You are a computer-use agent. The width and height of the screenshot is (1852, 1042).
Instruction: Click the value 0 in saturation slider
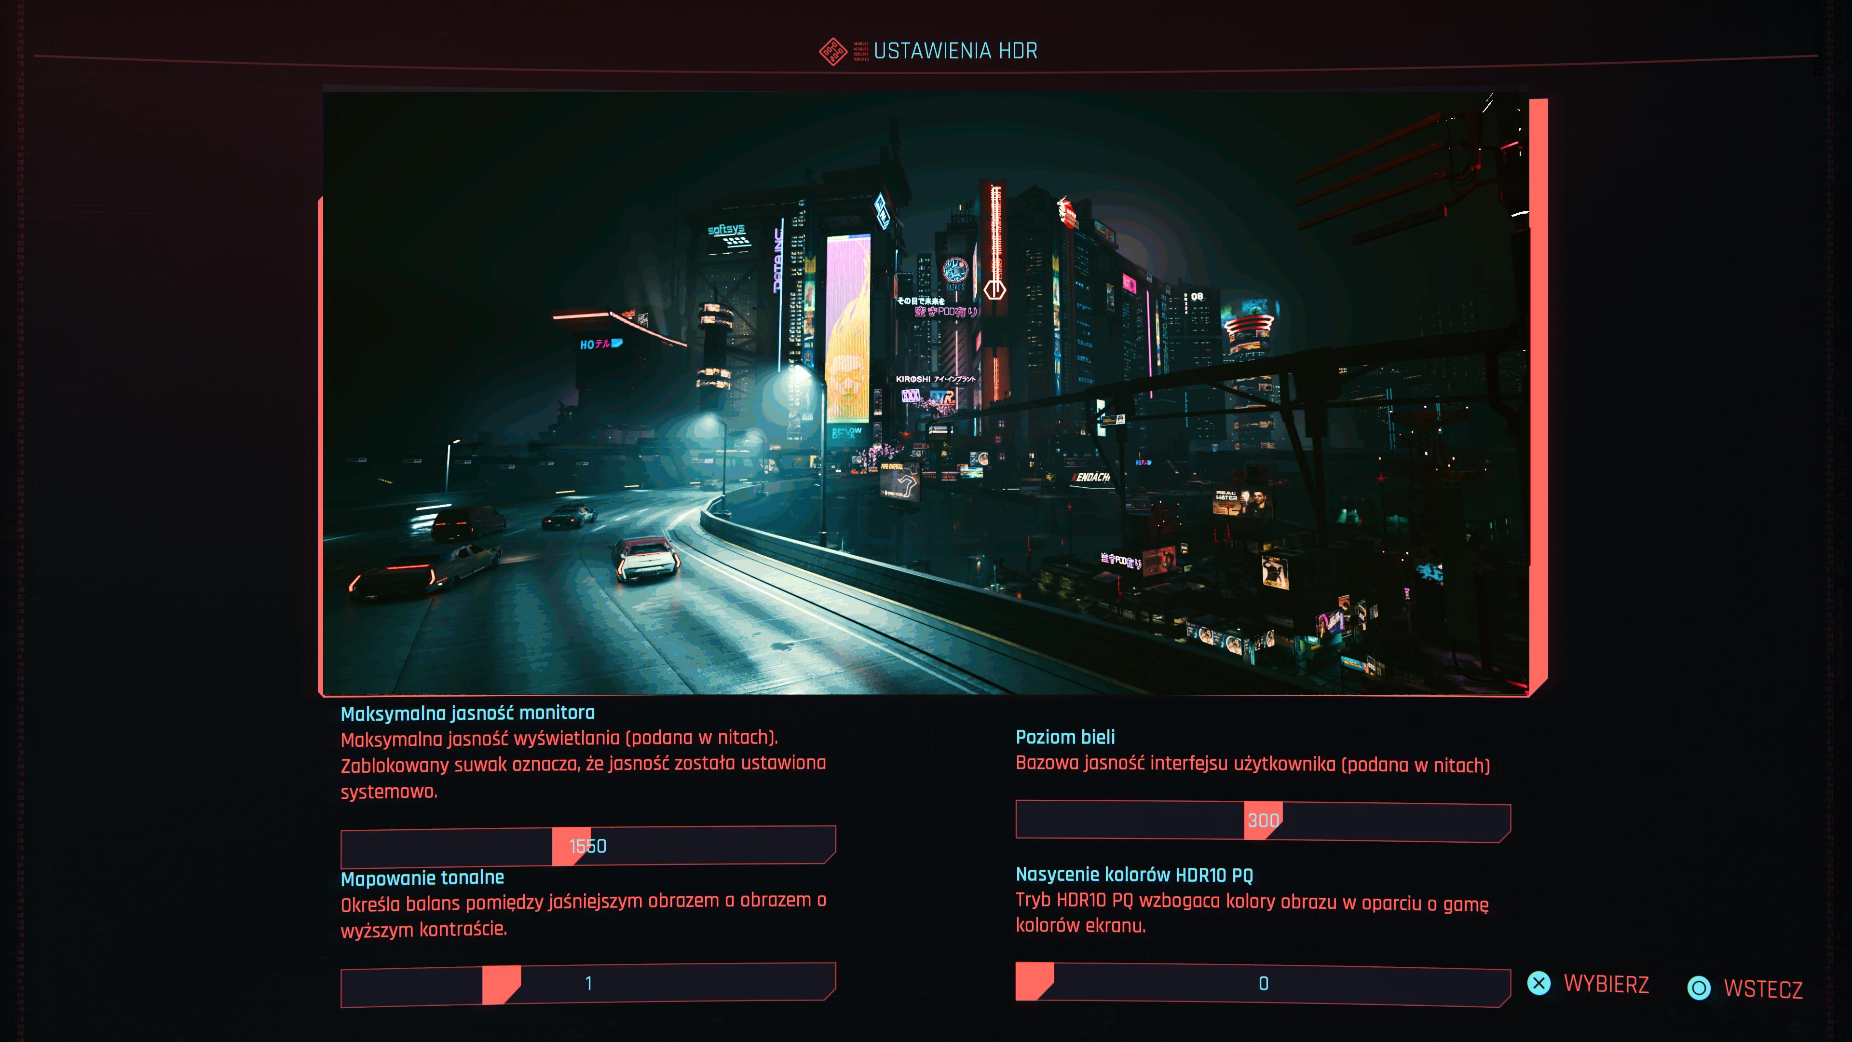1263,984
